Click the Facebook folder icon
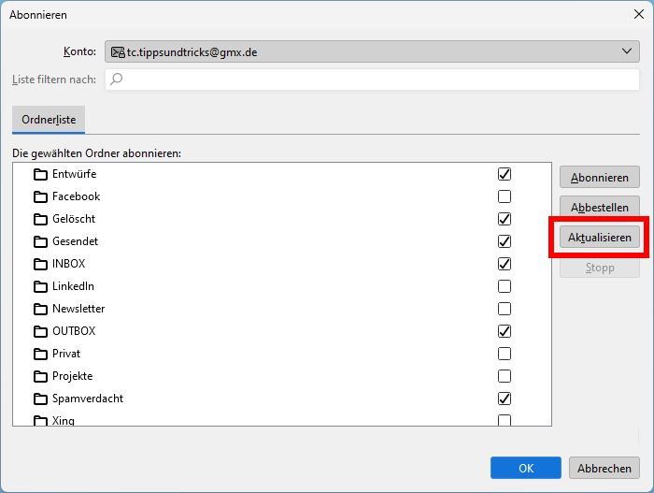The height and width of the screenshot is (493, 654). [x=40, y=196]
